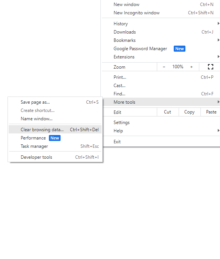Select Name window option
This screenshot has height=259, width=220.
[55, 119]
